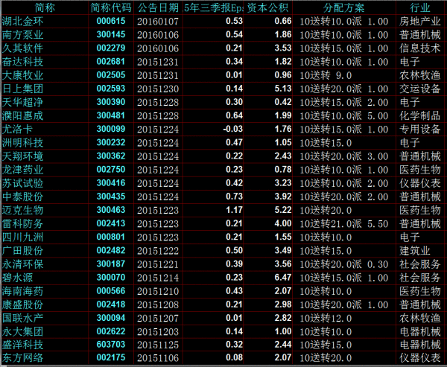
Task: Click capital reserve value 5.22
Action: pyautogui.click(x=283, y=210)
